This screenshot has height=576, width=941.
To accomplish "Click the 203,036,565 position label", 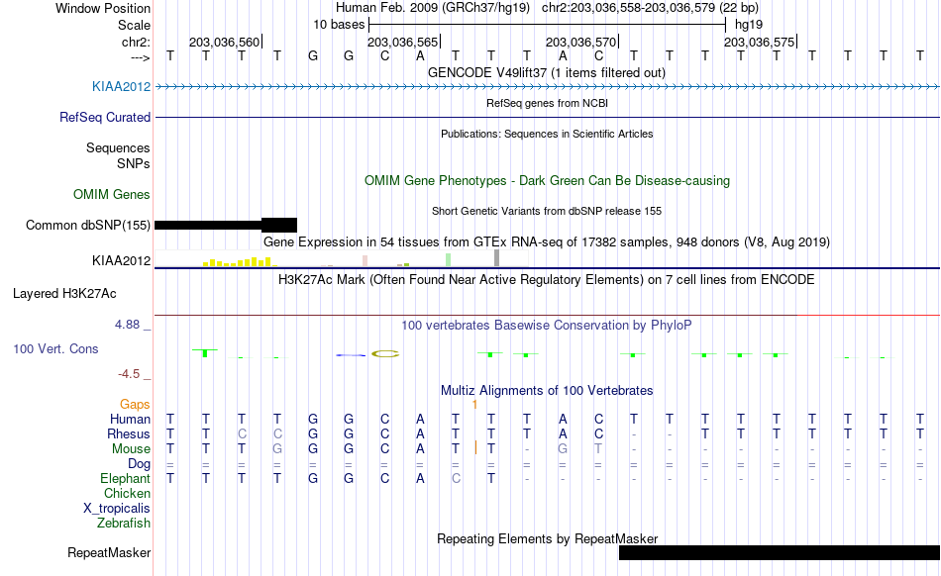I will (403, 42).
